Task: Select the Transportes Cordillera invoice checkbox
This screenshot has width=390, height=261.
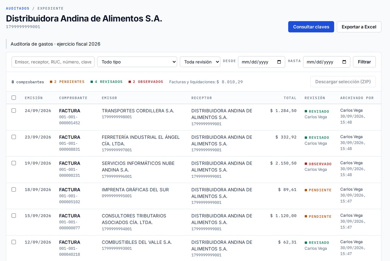Action: click(x=14, y=110)
